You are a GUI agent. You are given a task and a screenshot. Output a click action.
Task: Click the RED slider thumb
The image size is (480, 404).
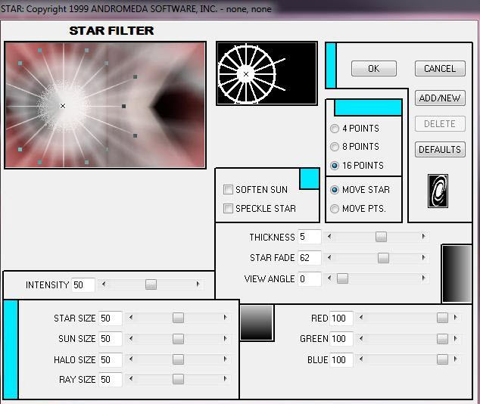pos(442,318)
